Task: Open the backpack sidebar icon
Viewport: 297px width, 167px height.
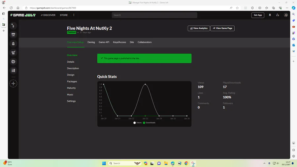Action: tap(13, 44)
